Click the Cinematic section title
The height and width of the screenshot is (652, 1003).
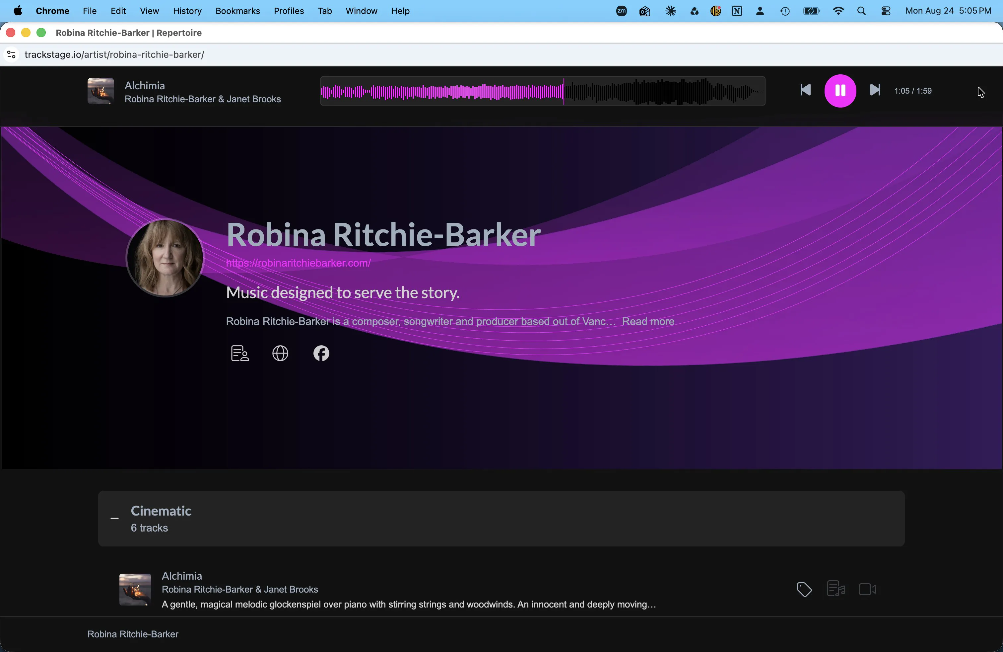[161, 511]
